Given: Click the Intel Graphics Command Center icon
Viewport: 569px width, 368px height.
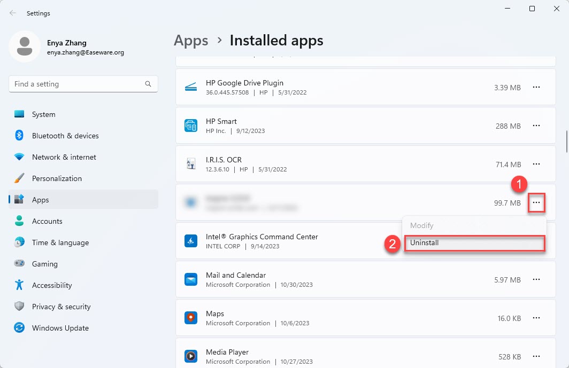Looking at the screenshot, I should 191,241.
